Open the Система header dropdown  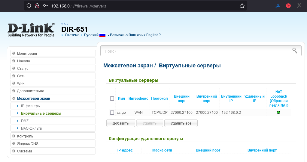tap(72, 35)
